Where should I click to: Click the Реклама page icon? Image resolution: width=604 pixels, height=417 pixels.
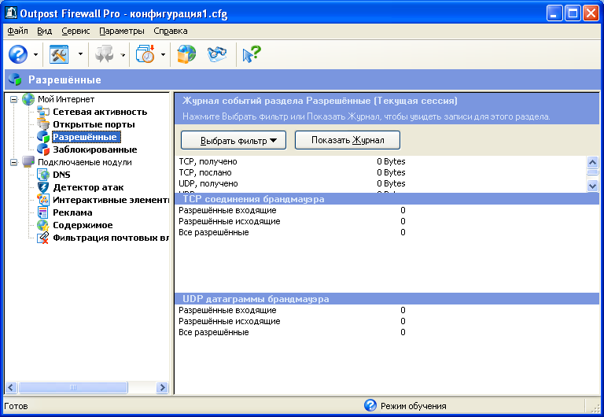click(42, 212)
